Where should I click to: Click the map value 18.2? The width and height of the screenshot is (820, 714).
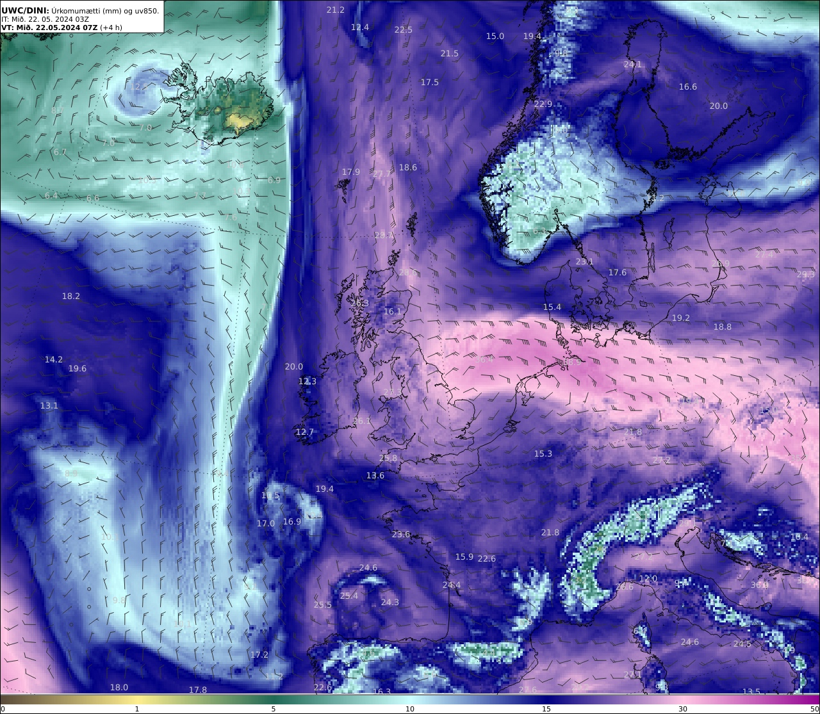tap(71, 296)
